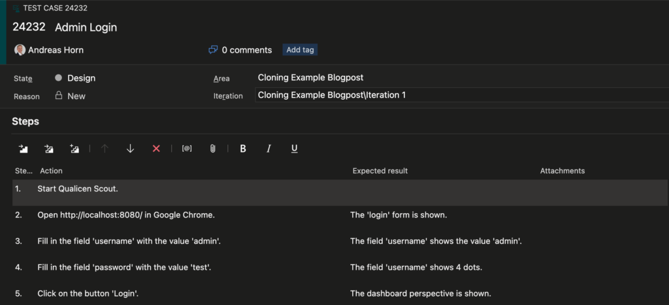Click the Admin Login title field

86,27
